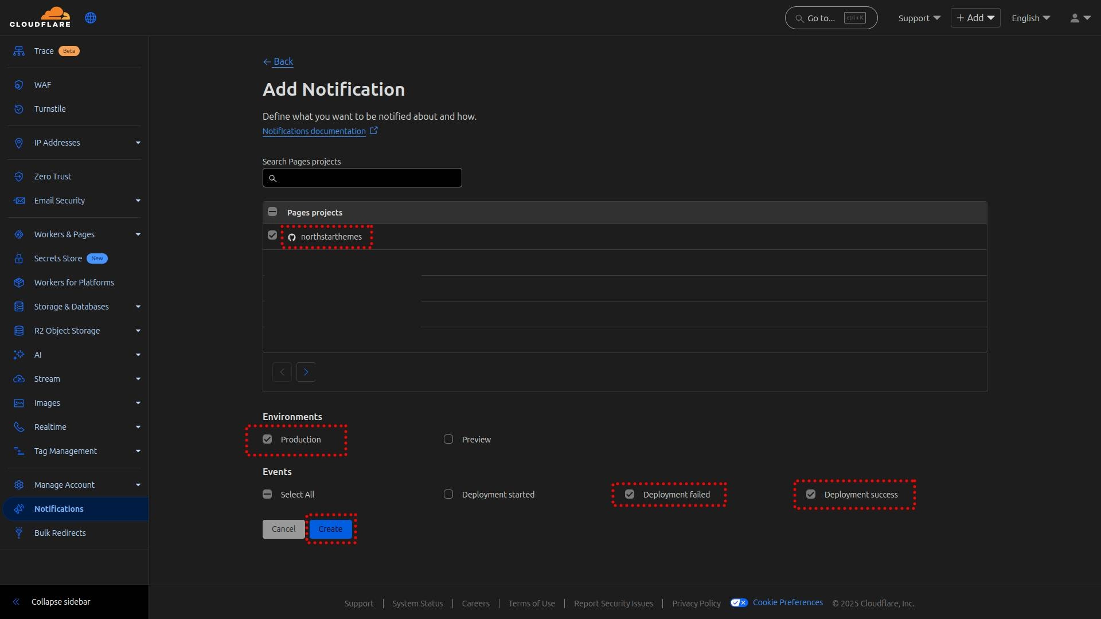The width and height of the screenshot is (1101, 619).
Task: Go to next page of projects
Action: coord(306,372)
